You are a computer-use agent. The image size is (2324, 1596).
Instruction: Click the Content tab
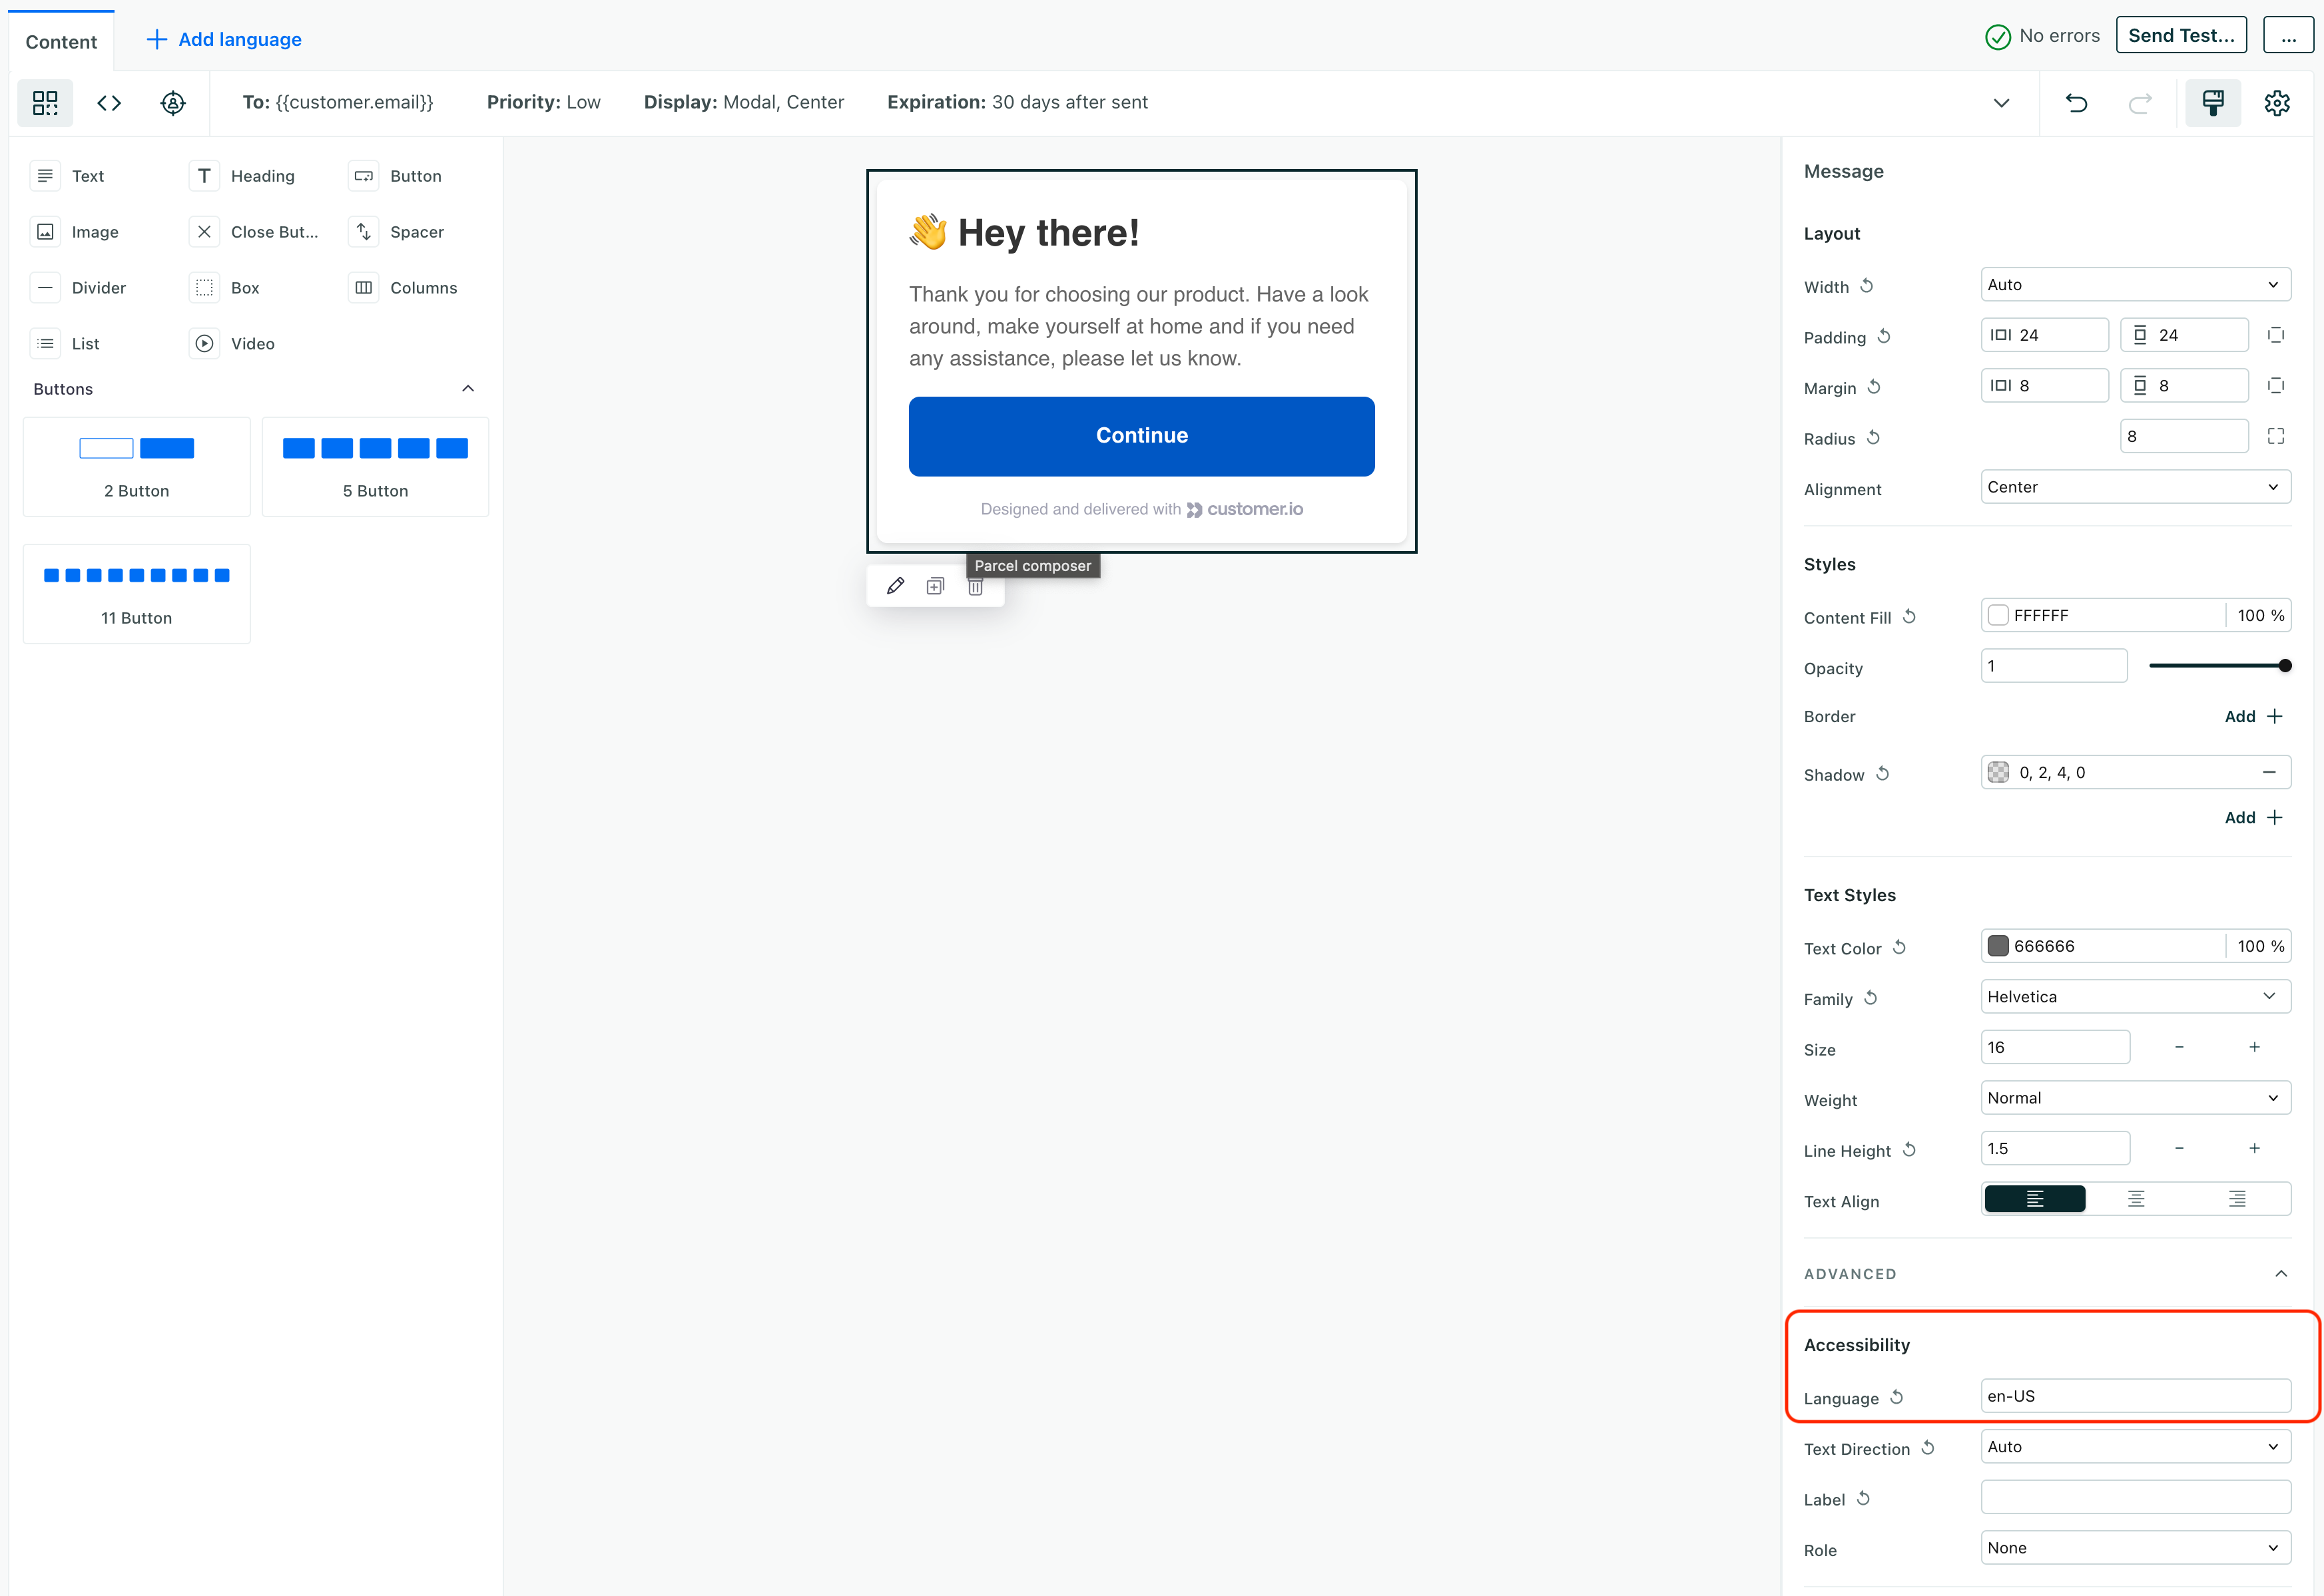(62, 39)
